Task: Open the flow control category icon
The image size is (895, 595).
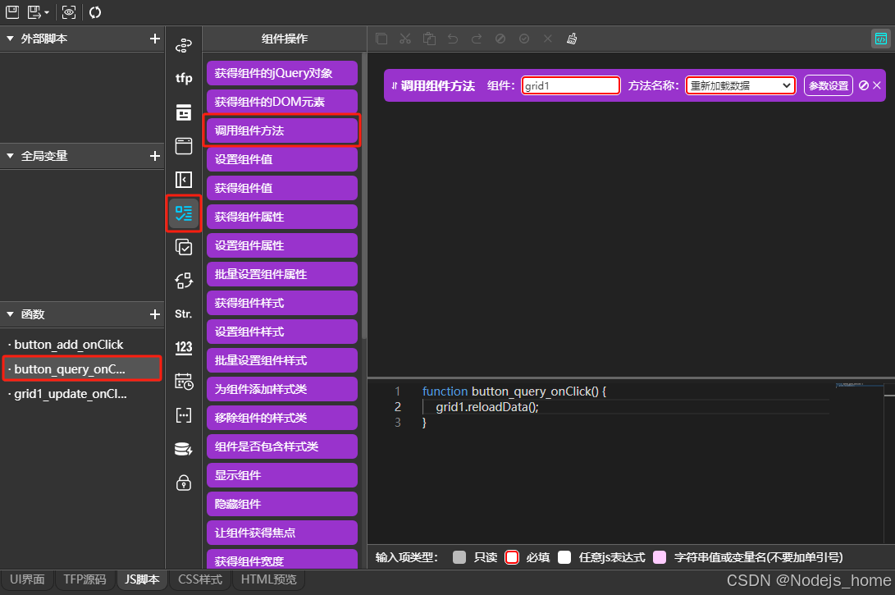Action: click(183, 45)
